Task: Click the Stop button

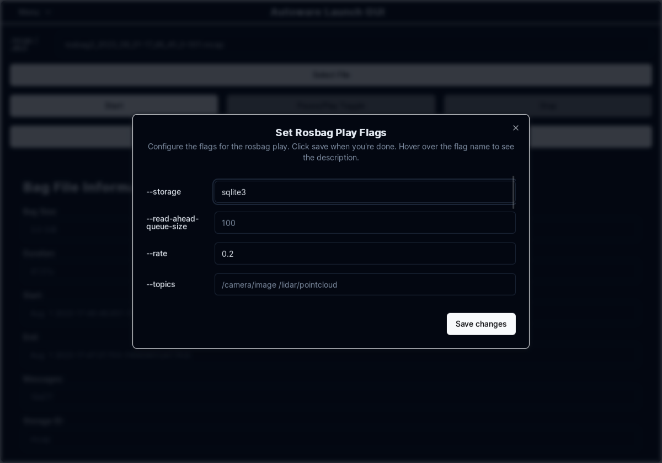Action: pos(547,105)
